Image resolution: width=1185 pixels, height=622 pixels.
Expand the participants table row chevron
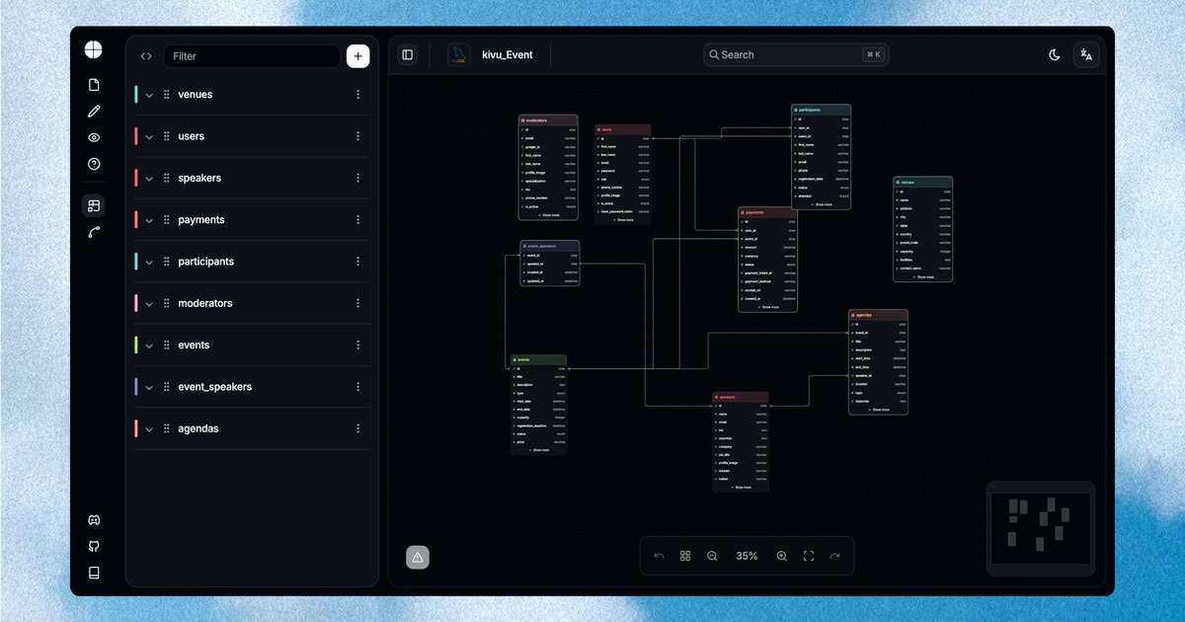pos(149,262)
